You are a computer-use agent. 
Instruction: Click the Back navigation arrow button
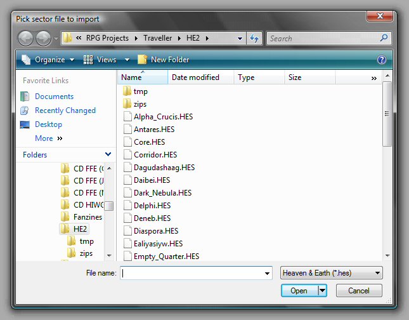pyautogui.click(x=25, y=39)
